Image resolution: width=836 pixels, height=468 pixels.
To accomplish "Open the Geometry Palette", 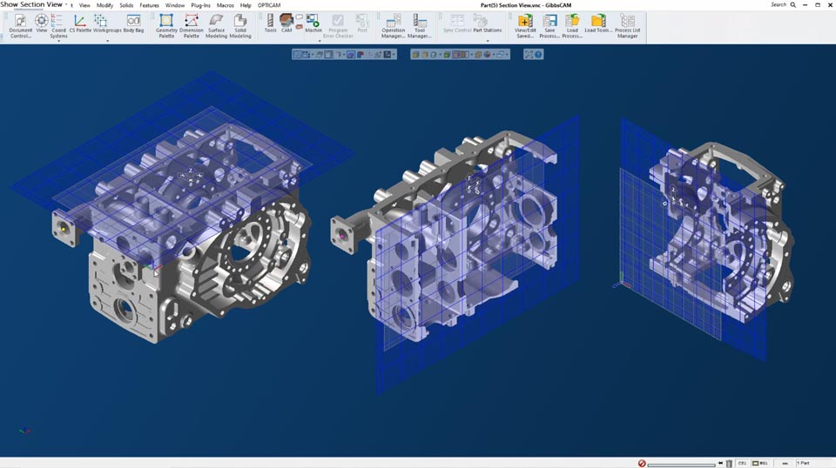I will pyautogui.click(x=166, y=24).
